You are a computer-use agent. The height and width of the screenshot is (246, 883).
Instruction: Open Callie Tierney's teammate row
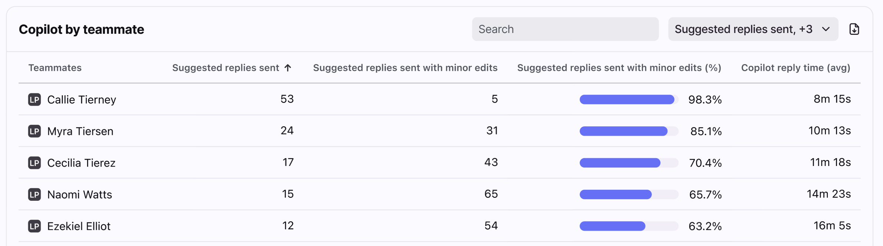[81, 100]
